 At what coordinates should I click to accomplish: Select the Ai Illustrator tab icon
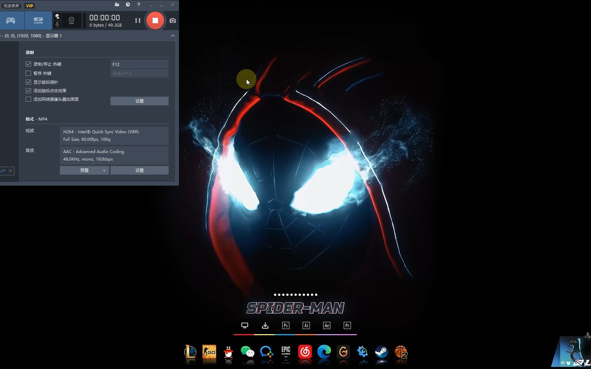[x=306, y=326]
